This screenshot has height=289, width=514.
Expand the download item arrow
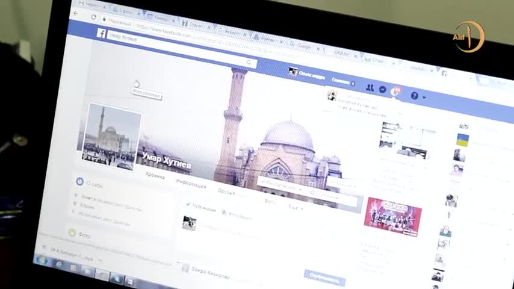click(101, 261)
